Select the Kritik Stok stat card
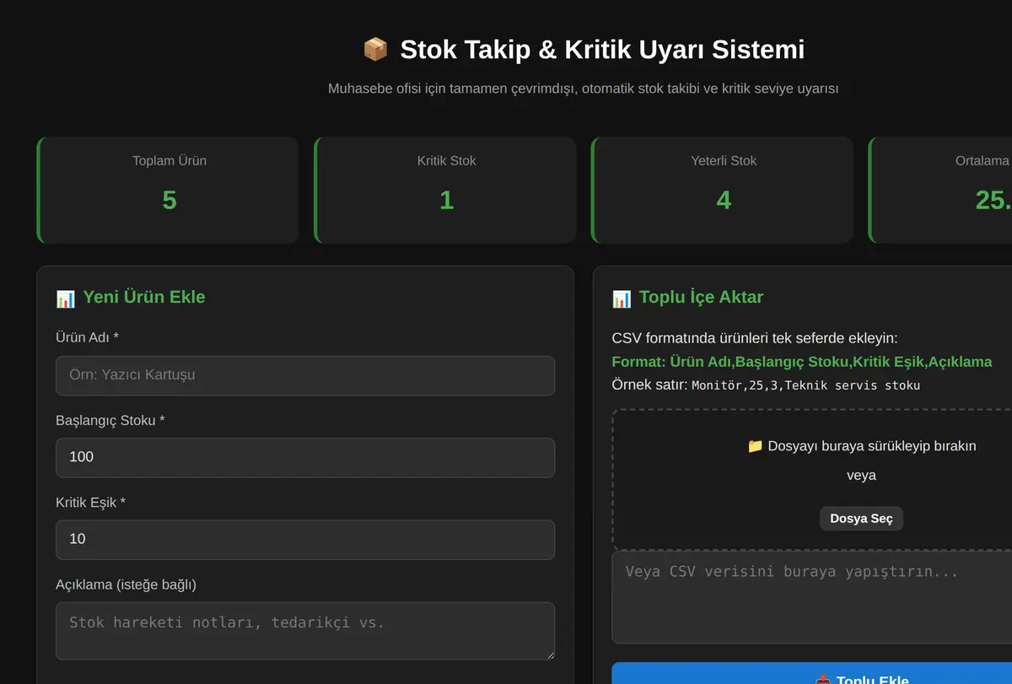The height and width of the screenshot is (684, 1012). 445,191
